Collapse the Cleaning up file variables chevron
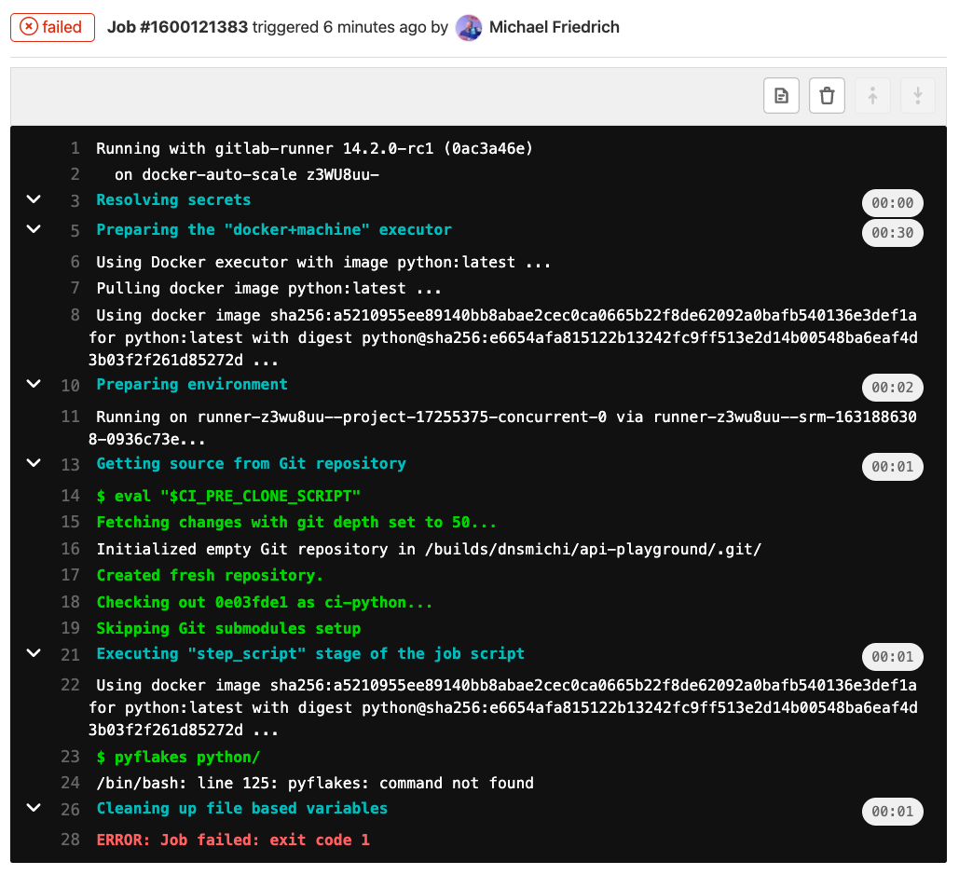Viewport: 959px width, 875px height. [34, 808]
